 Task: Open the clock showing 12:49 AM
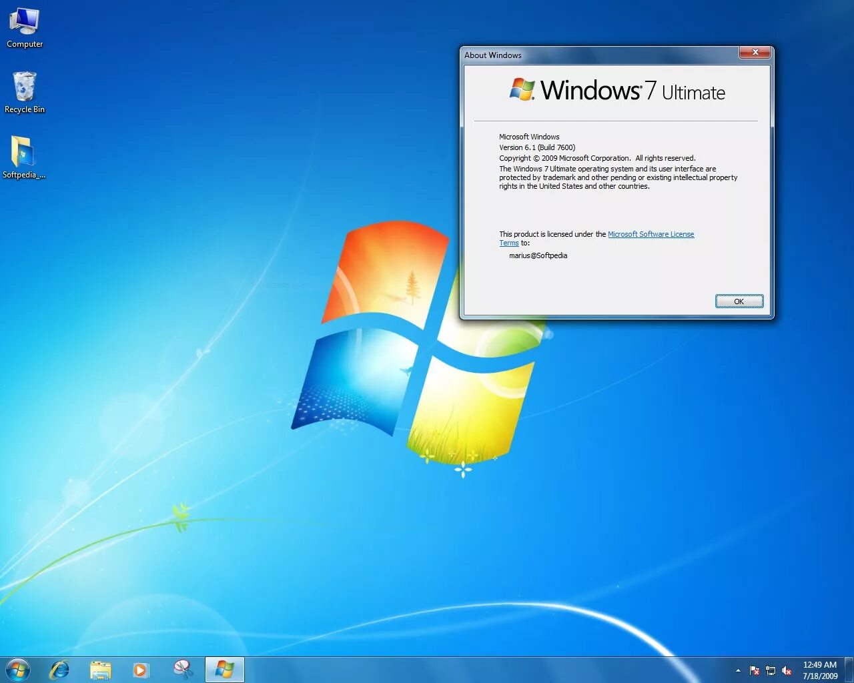(x=820, y=670)
